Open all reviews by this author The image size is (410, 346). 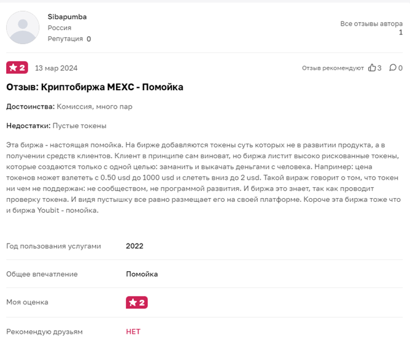[371, 24]
